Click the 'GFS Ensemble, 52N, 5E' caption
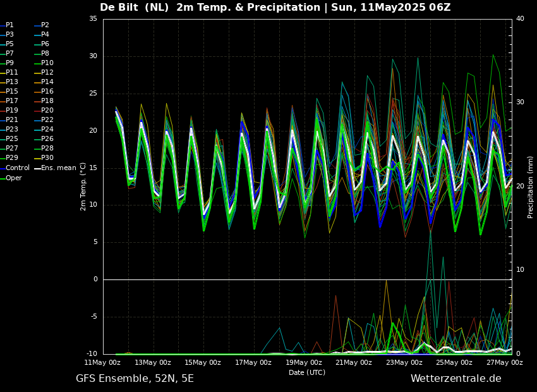Image resolution: width=537 pixels, height=392 pixels. coord(135,379)
